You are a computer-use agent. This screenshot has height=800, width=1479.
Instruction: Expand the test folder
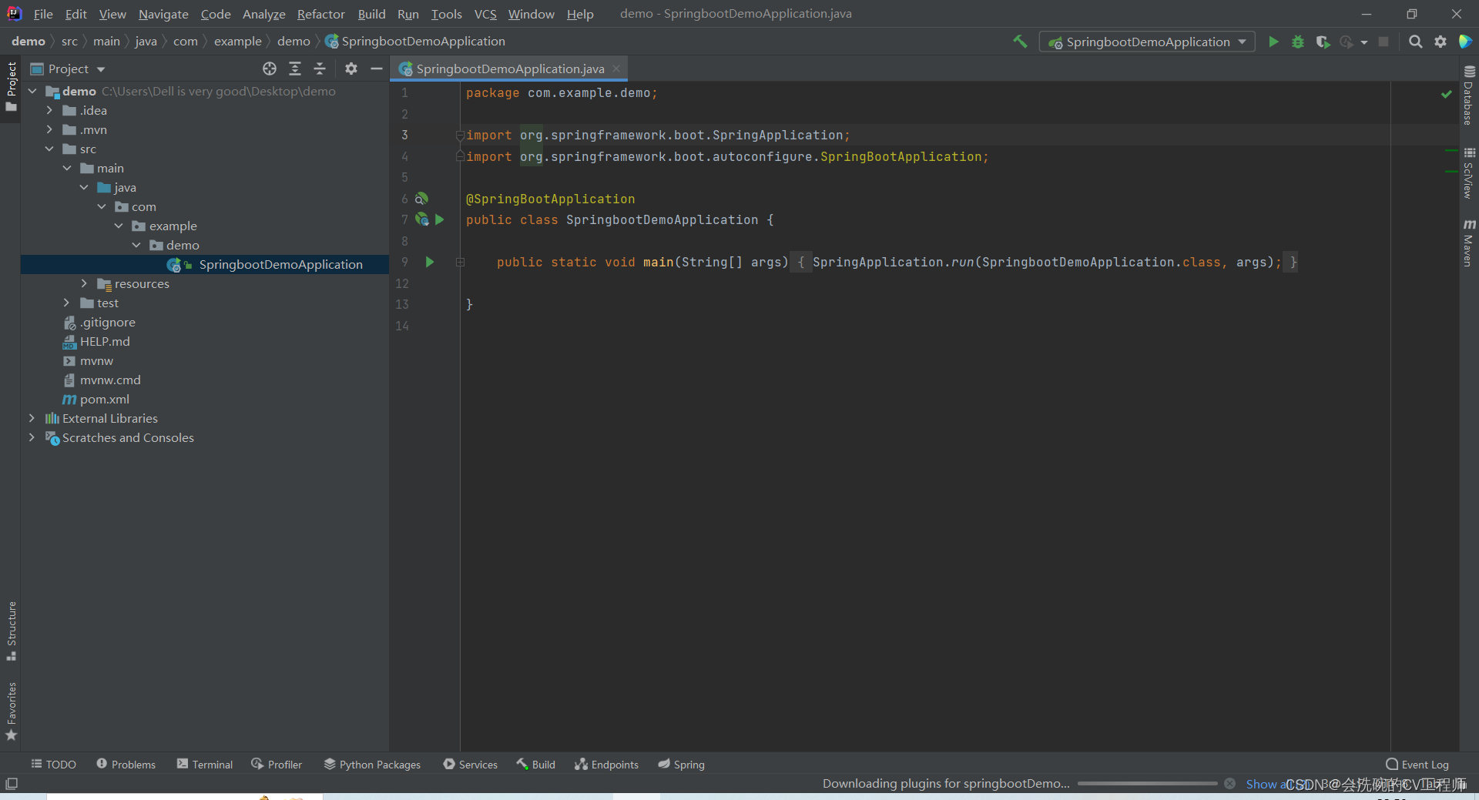67,303
